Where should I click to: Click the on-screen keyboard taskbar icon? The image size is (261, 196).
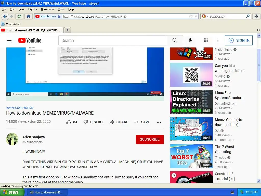pyautogui.click(x=232, y=192)
